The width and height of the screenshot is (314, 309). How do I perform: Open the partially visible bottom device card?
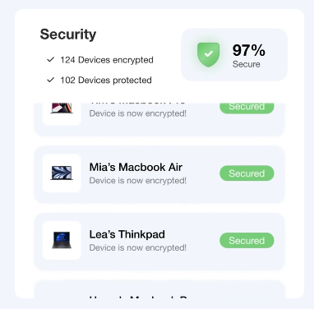pos(159,289)
